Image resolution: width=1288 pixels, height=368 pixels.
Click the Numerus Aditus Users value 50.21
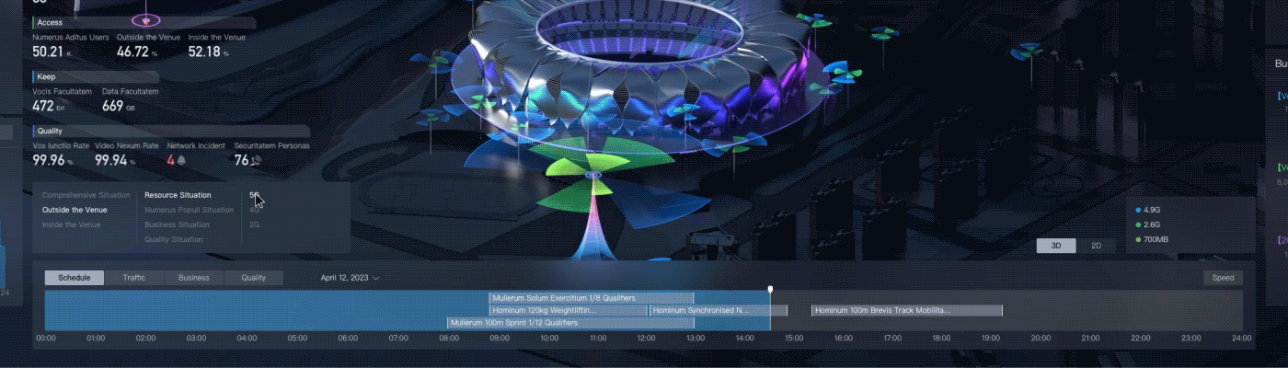click(x=48, y=52)
